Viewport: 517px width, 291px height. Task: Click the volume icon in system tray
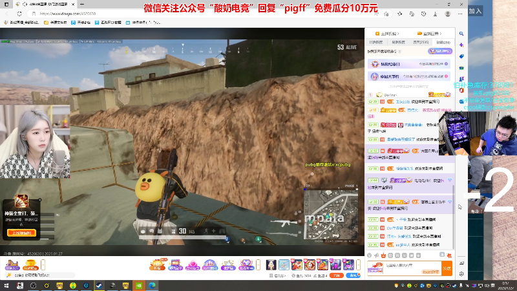(487, 285)
